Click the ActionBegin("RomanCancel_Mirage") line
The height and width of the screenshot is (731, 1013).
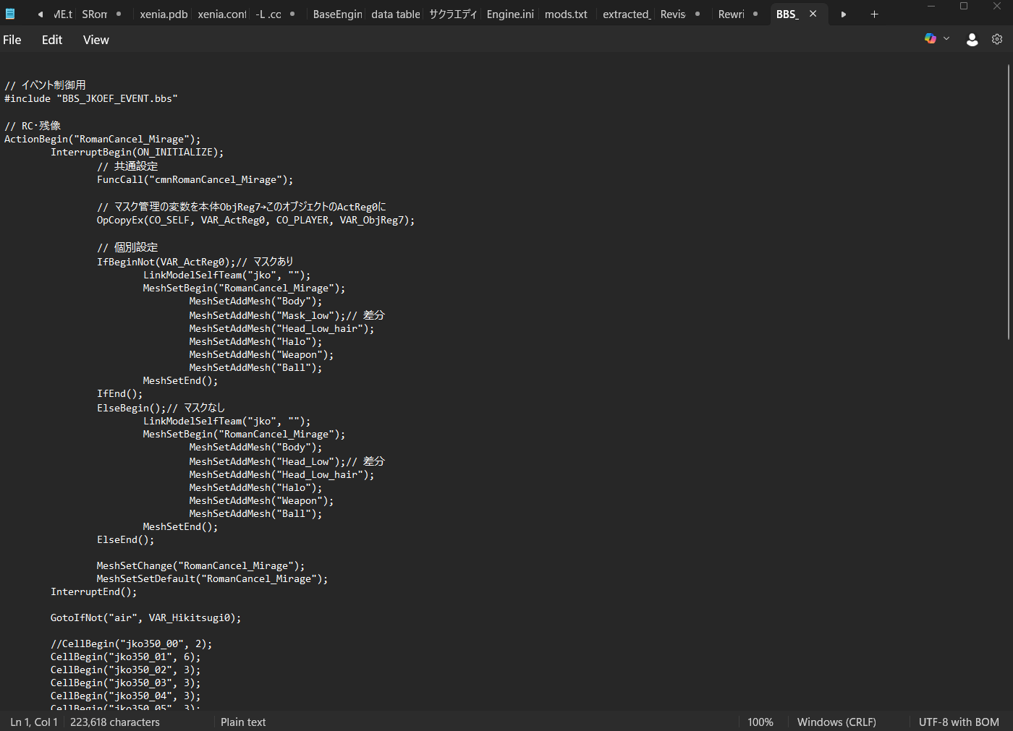click(103, 139)
